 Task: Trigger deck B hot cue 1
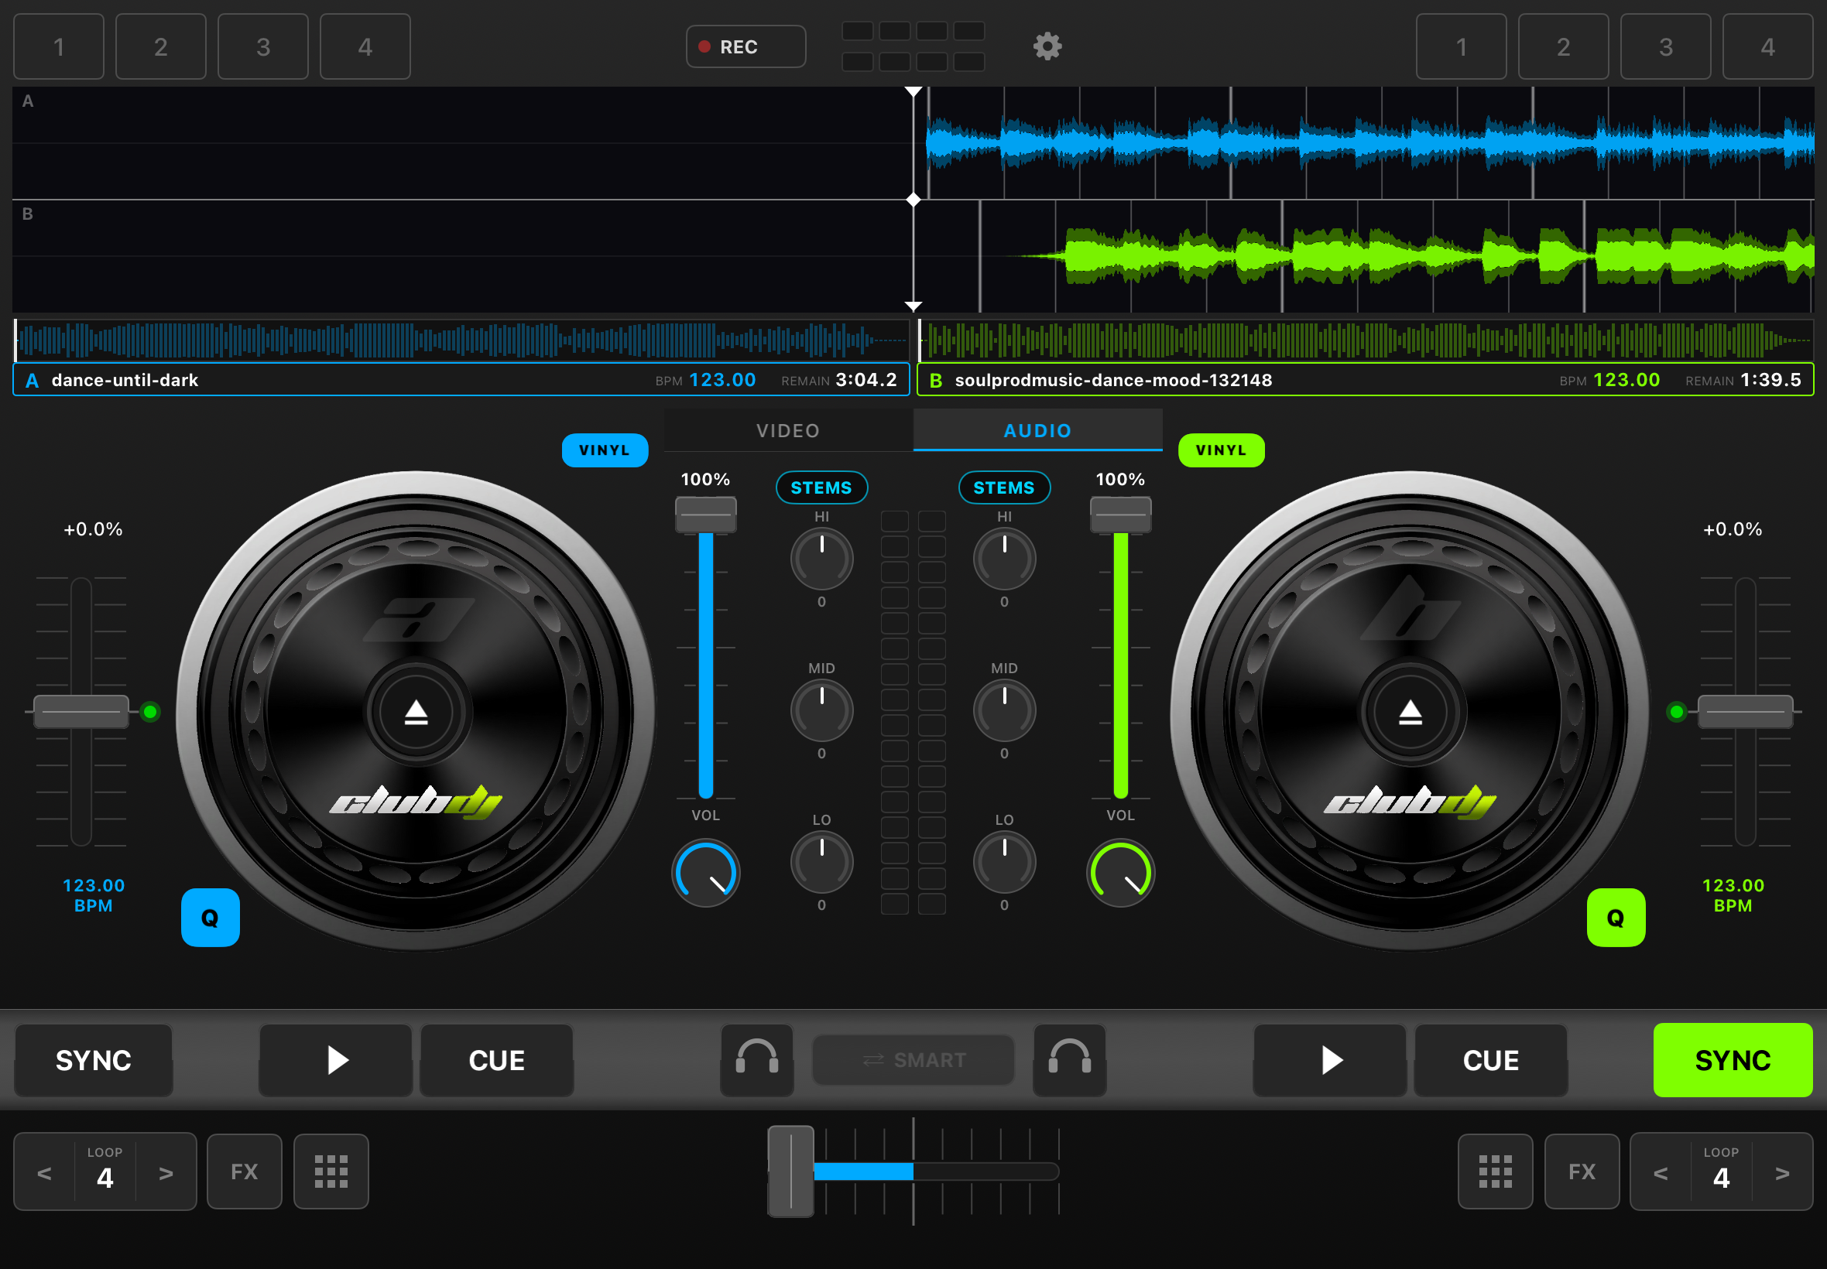pyautogui.click(x=1461, y=46)
